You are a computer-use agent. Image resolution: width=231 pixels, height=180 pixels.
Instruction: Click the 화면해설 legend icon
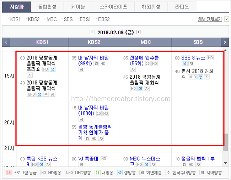click(142, 172)
